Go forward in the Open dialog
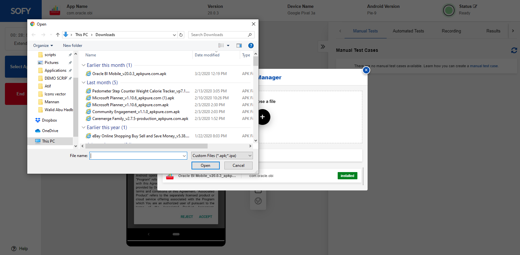Image resolution: width=520 pixels, height=255 pixels. [x=43, y=35]
